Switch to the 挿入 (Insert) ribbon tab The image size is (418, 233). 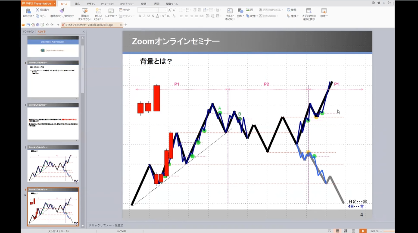click(77, 3)
